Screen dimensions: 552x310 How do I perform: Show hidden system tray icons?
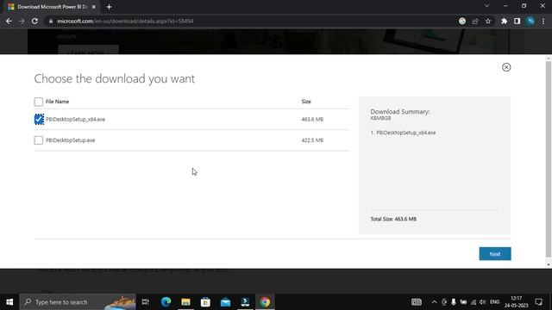pos(434,302)
